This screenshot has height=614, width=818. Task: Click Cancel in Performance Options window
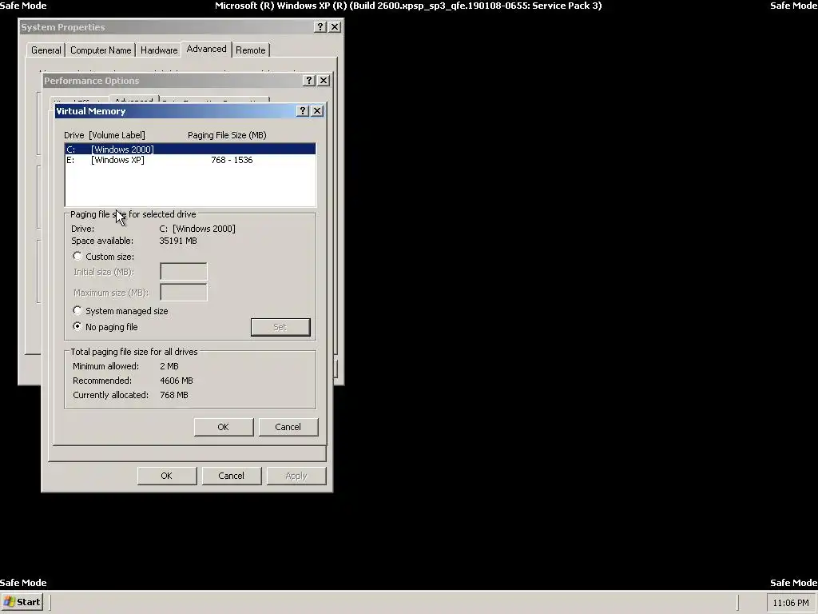click(x=231, y=476)
